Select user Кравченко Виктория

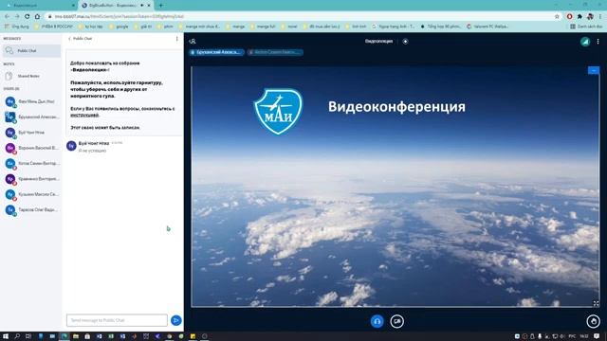pos(31,179)
